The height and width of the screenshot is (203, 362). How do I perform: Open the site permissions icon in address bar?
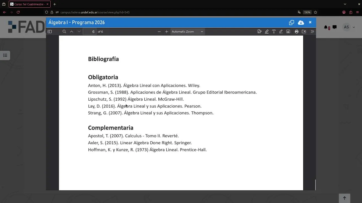click(x=57, y=12)
